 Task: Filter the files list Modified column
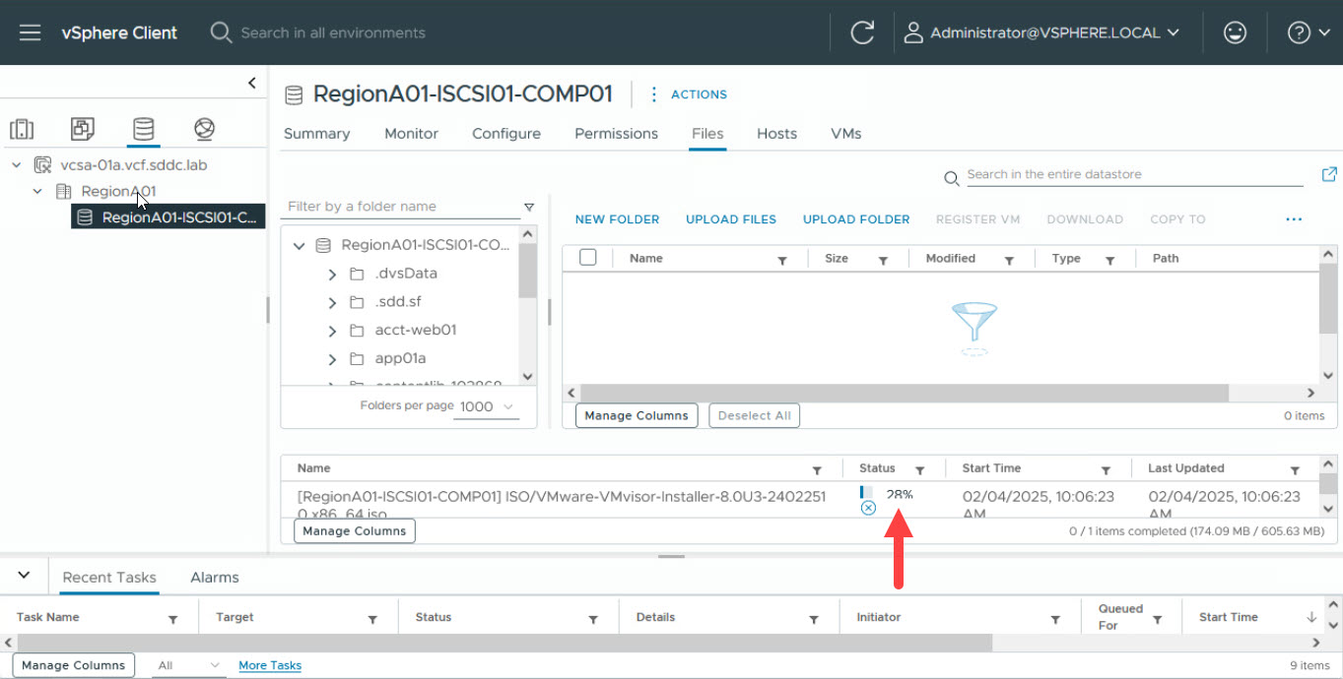(1010, 261)
